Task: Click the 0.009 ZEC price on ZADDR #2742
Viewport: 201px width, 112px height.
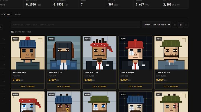Action: (x=161, y=80)
